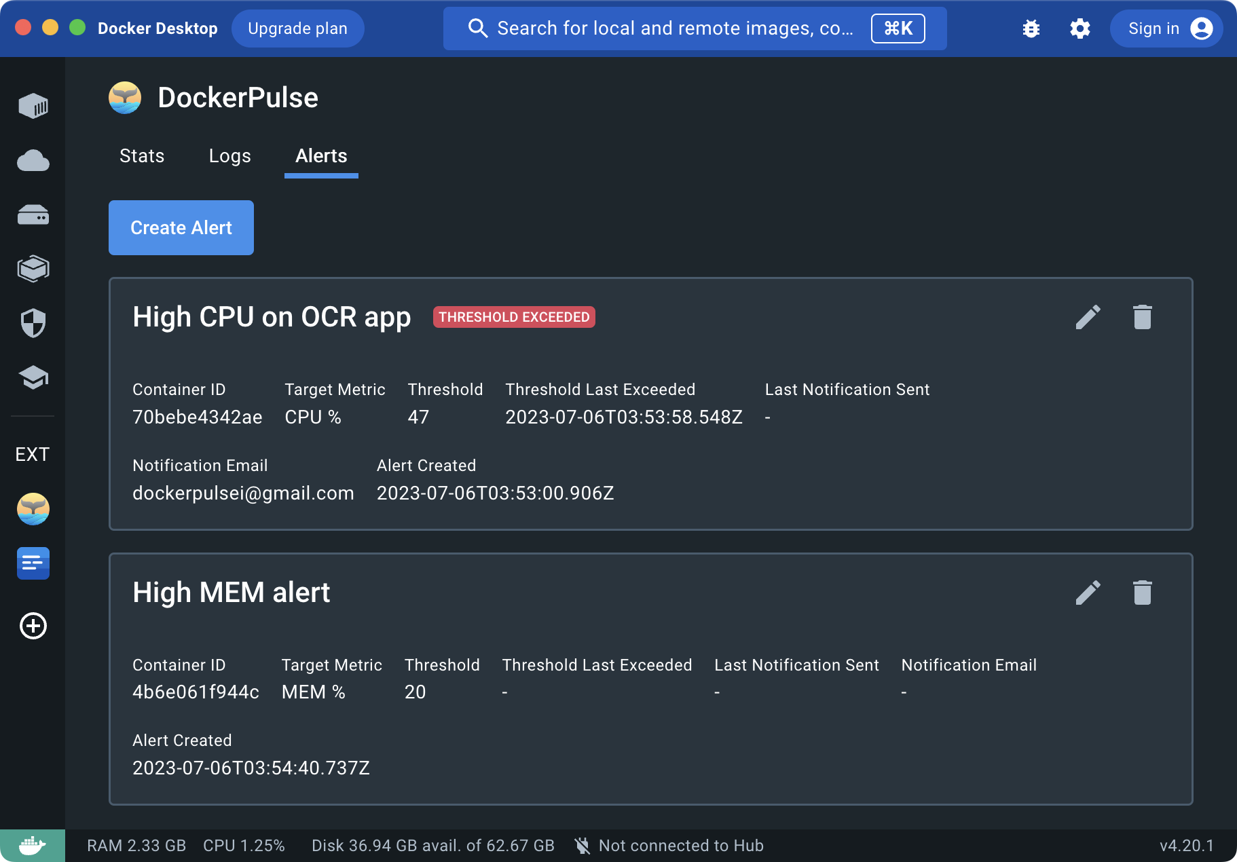
Task: Click the High MEM alert title
Action: [231, 593]
